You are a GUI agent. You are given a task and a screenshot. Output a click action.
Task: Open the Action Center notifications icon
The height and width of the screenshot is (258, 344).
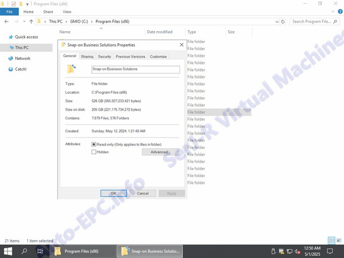tap(329, 251)
